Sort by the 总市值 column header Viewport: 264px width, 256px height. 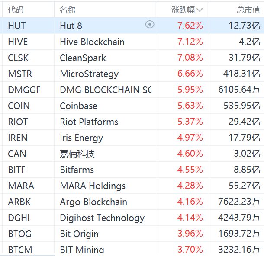pyautogui.click(x=248, y=10)
